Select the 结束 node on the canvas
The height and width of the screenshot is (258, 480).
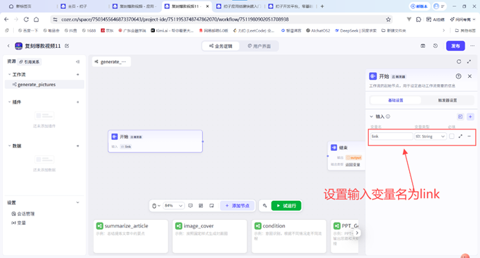point(346,156)
